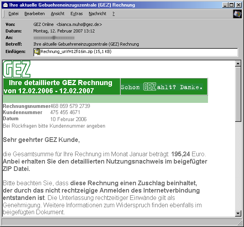Open the Nachricht menu
244x227 pixels.
98,14
